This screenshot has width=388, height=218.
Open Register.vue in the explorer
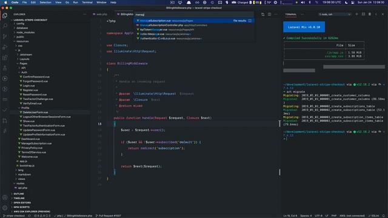[30, 90]
